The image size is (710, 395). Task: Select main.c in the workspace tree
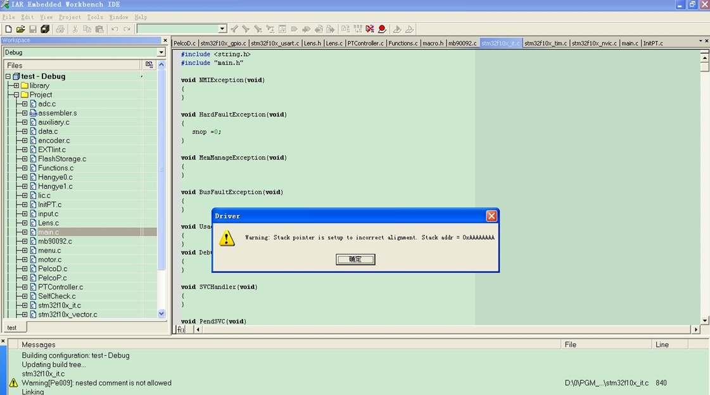pos(48,232)
